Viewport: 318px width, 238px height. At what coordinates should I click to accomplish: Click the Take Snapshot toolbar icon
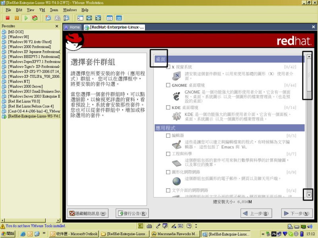48,18
